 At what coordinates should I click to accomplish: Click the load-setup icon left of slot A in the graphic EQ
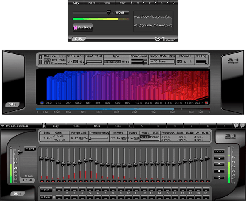click(131, 126)
